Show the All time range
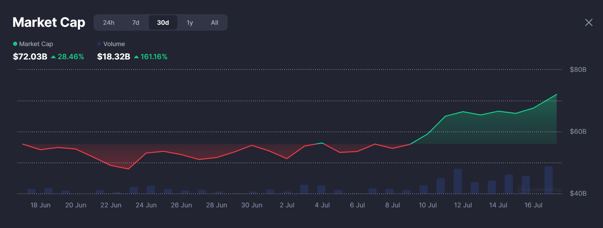This screenshot has width=603, height=228. tap(214, 23)
